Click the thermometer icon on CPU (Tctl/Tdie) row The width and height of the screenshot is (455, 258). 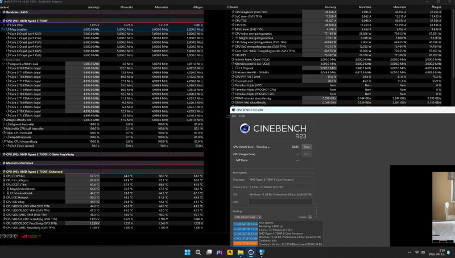click(4, 176)
